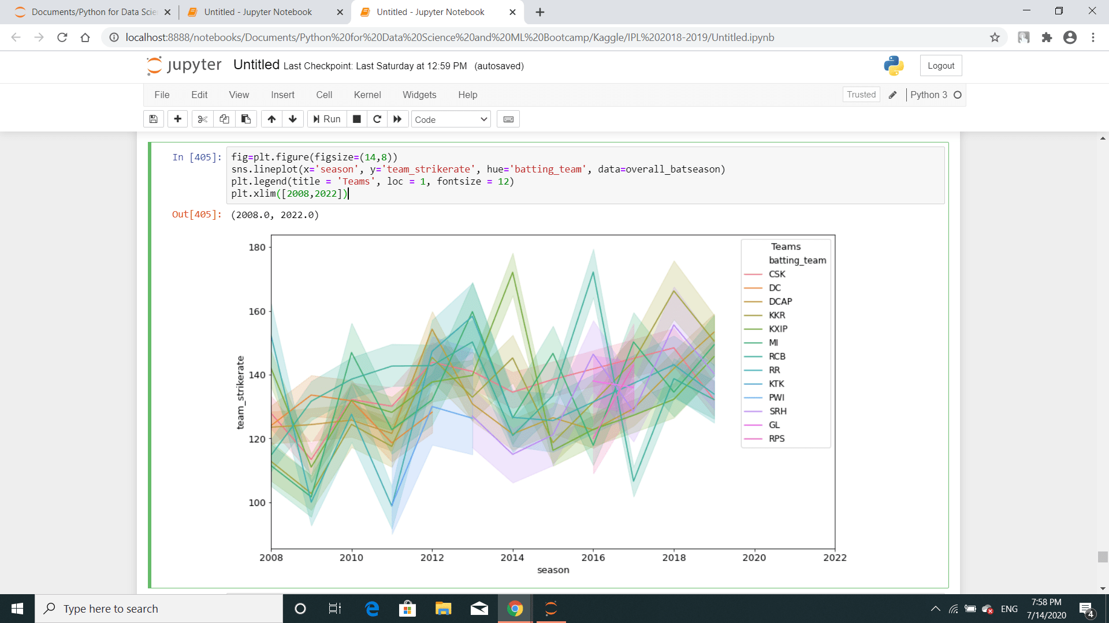
Task: Toggle the Trusted notebook indicator
Action: (x=861, y=95)
